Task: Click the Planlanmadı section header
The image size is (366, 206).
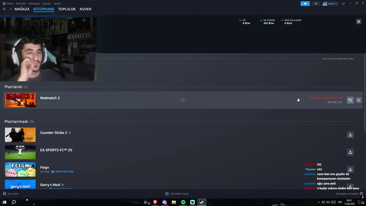Action: pos(19,122)
